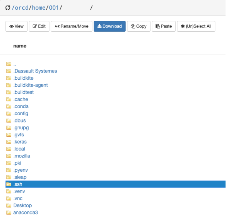Open the .local folder

19,149
